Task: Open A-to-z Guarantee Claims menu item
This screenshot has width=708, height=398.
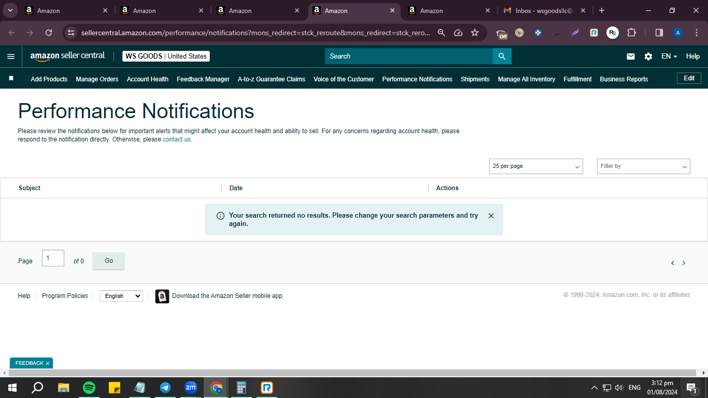Action: click(x=272, y=79)
